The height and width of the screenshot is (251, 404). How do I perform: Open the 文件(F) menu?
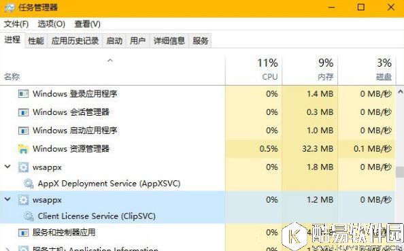point(16,24)
